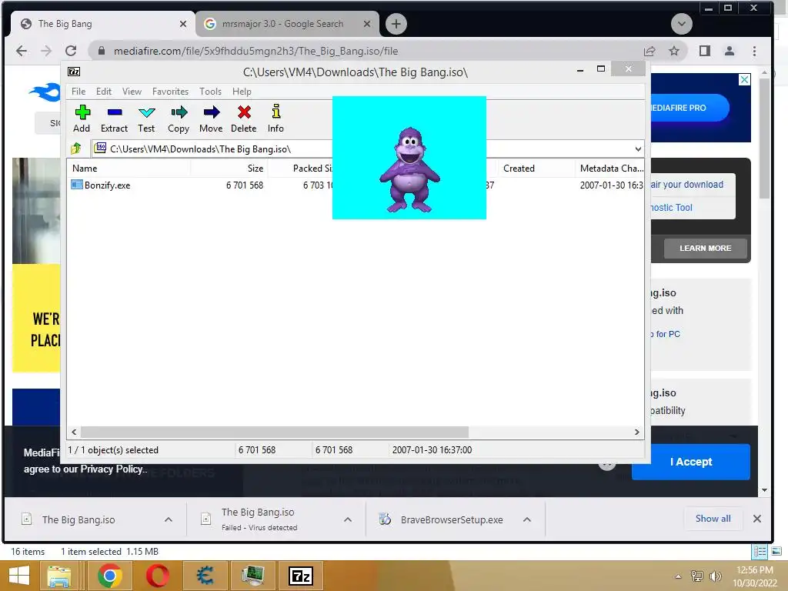Click the Bonzify.exe file icon
Image resolution: width=788 pixels, height=591 pixels.
[76, 185]
